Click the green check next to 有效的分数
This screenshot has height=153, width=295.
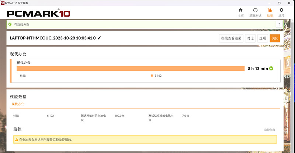coord(10,24)
